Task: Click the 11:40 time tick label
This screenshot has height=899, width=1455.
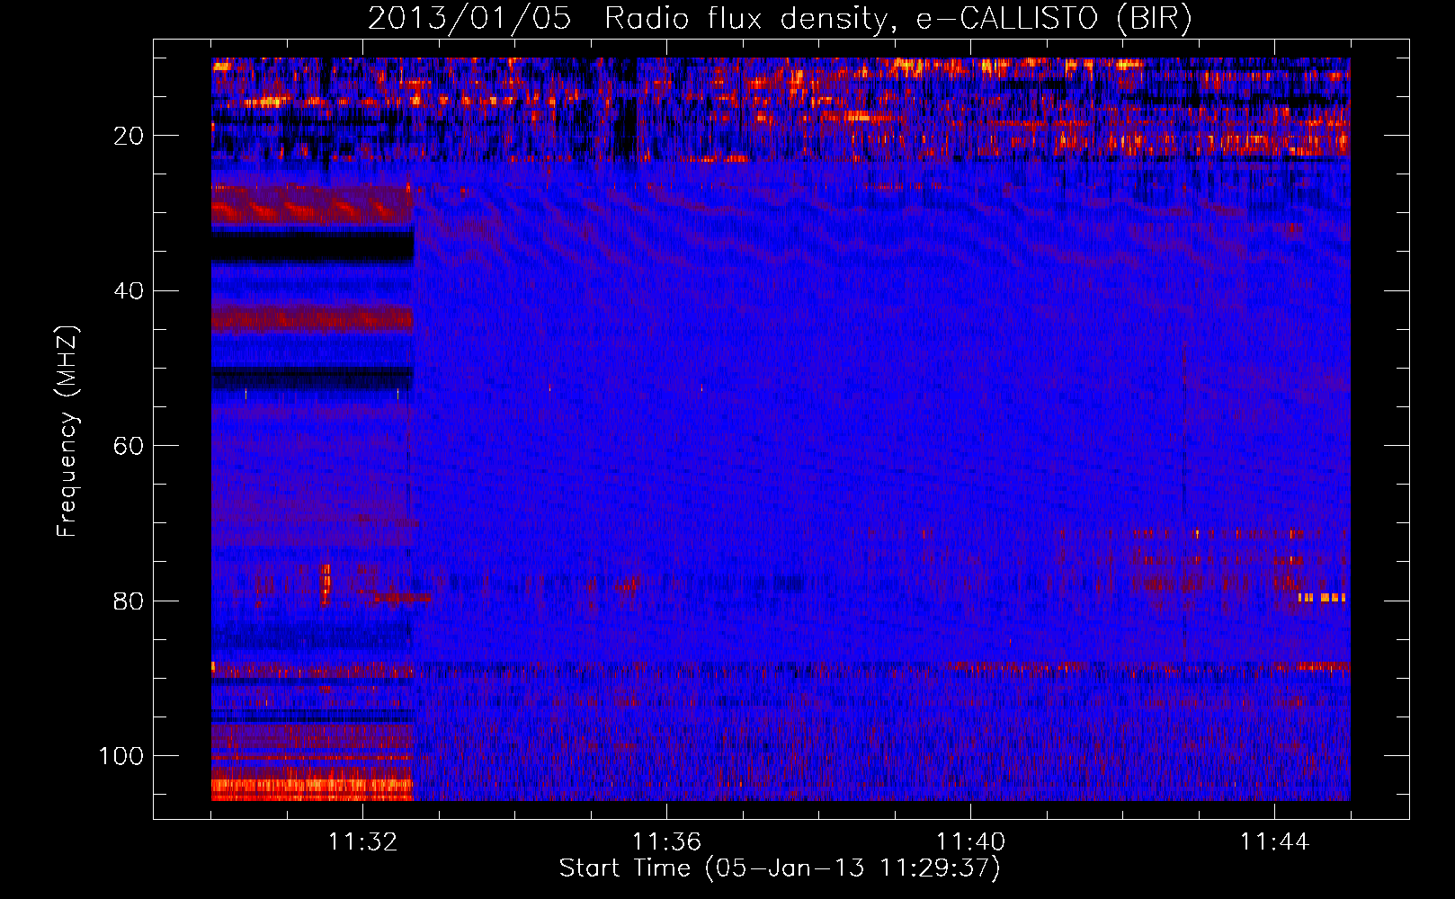Action: [970, 842]
